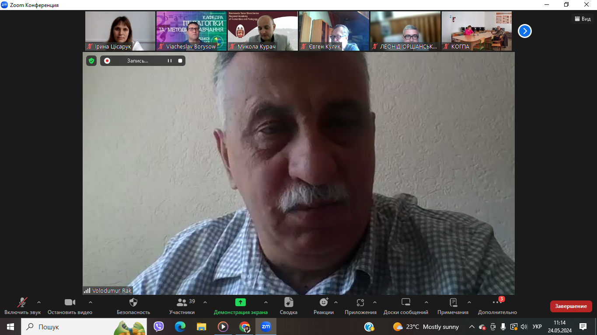Image resolution: width=597 pixels, height=335 pixels.
Task: Open More (Дополнительно) menu
Action: point(497,303)
